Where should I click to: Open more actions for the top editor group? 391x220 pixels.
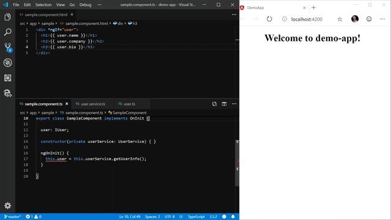(234, 15)
